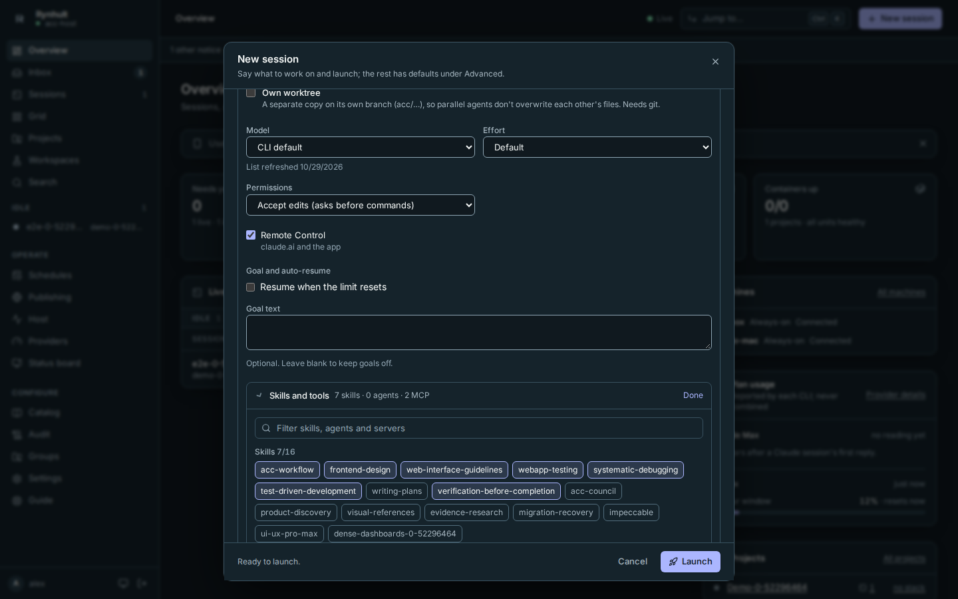This screenshot has width=958, height=599.
Task: Cancel the New session dialog
Action: 633,562
